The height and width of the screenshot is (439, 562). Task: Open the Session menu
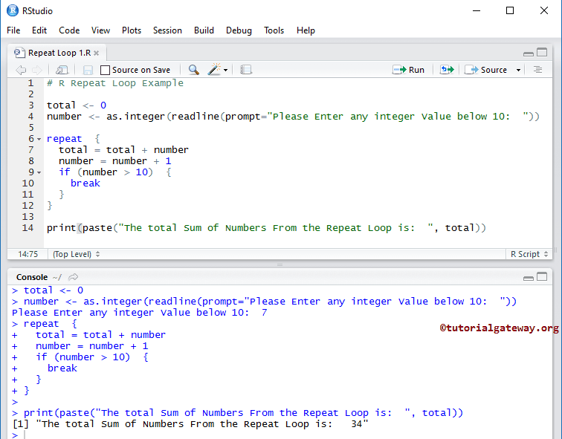(167, 30)
